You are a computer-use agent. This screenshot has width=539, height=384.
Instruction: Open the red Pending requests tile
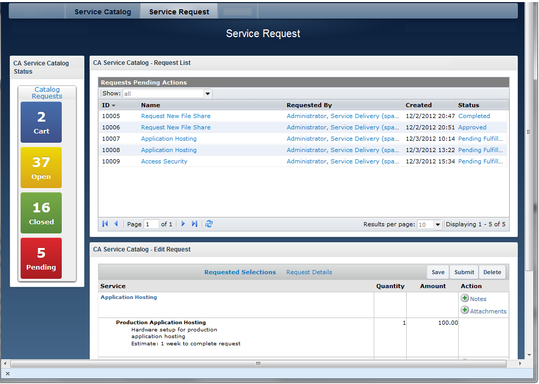[x=41, y=258]
